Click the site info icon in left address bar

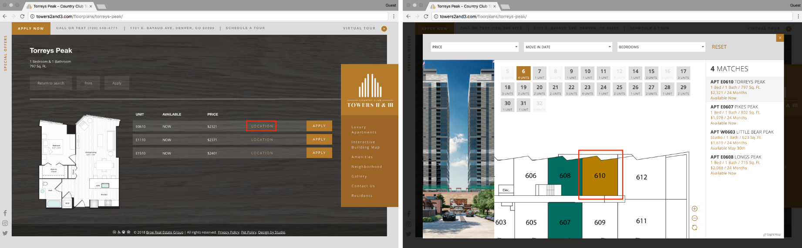33,17
